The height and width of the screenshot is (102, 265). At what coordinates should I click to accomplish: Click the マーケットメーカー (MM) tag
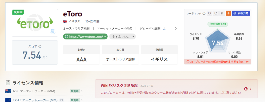tap(115, 28)
